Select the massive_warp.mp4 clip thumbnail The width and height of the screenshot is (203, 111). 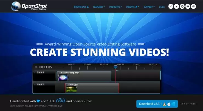(63, 77)
